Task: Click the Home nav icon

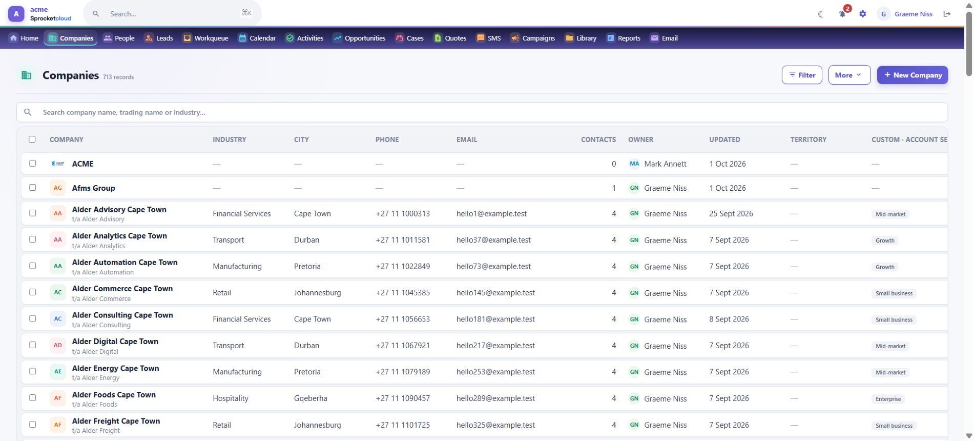Action: point(14,38)
